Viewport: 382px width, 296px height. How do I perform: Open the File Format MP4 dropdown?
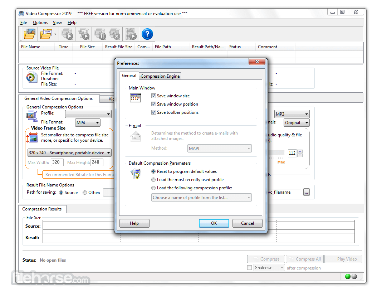(88, 123)
